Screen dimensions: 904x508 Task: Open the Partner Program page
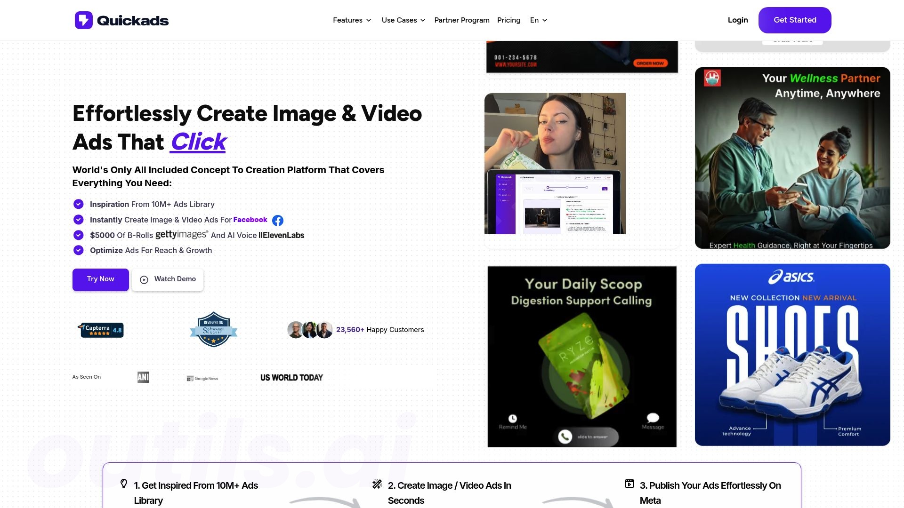tap(462, 20)
